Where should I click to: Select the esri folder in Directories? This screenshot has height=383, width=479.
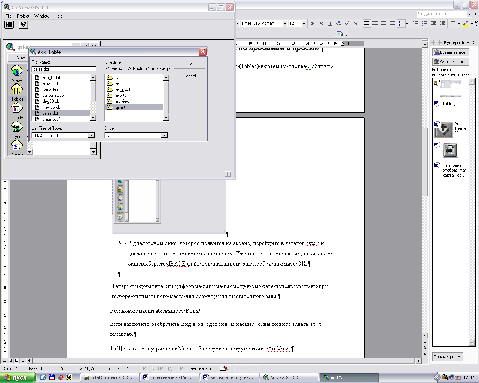click(118, 83)
